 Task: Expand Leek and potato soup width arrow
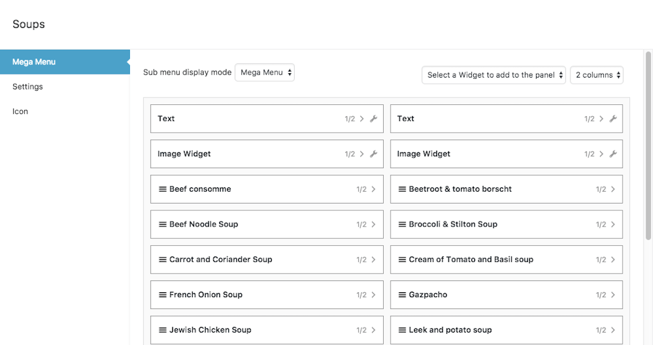[613, 330]
